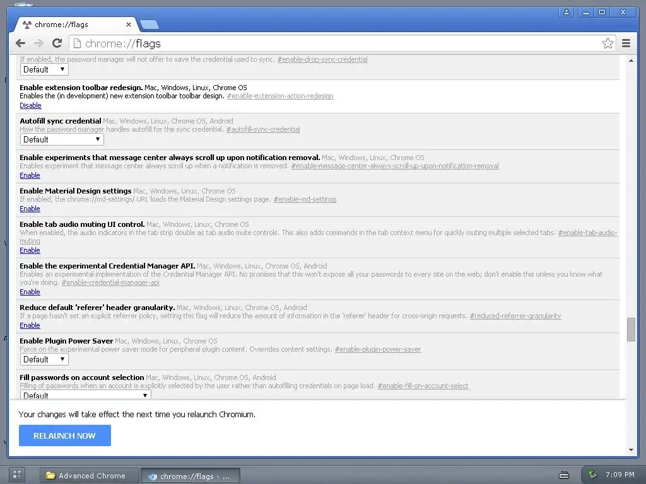Go back with the browser back arrow

click(21, 43)
